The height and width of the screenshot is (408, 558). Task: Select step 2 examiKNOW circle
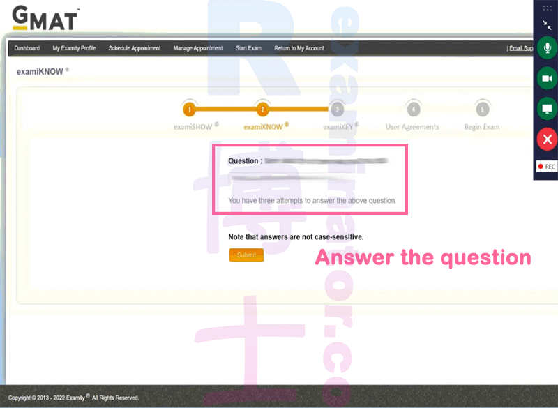coord(263,109)
